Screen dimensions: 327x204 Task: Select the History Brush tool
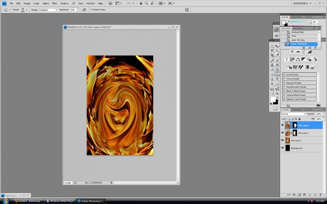(277, 65)
